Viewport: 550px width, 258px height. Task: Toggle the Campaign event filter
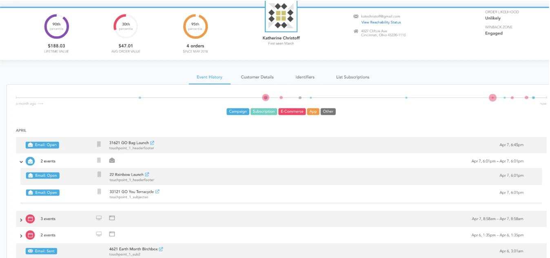click(238, 111)
